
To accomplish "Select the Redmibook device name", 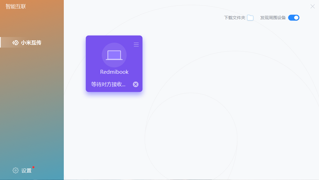I will point(114,72).
